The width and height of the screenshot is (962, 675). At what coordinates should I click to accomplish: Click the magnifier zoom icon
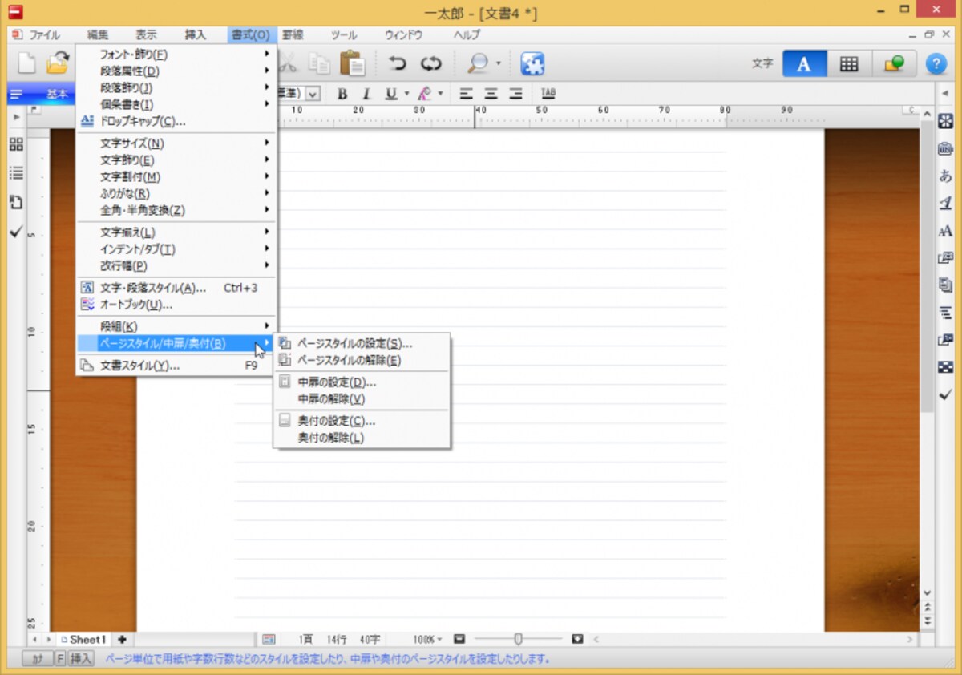(479, 63)
